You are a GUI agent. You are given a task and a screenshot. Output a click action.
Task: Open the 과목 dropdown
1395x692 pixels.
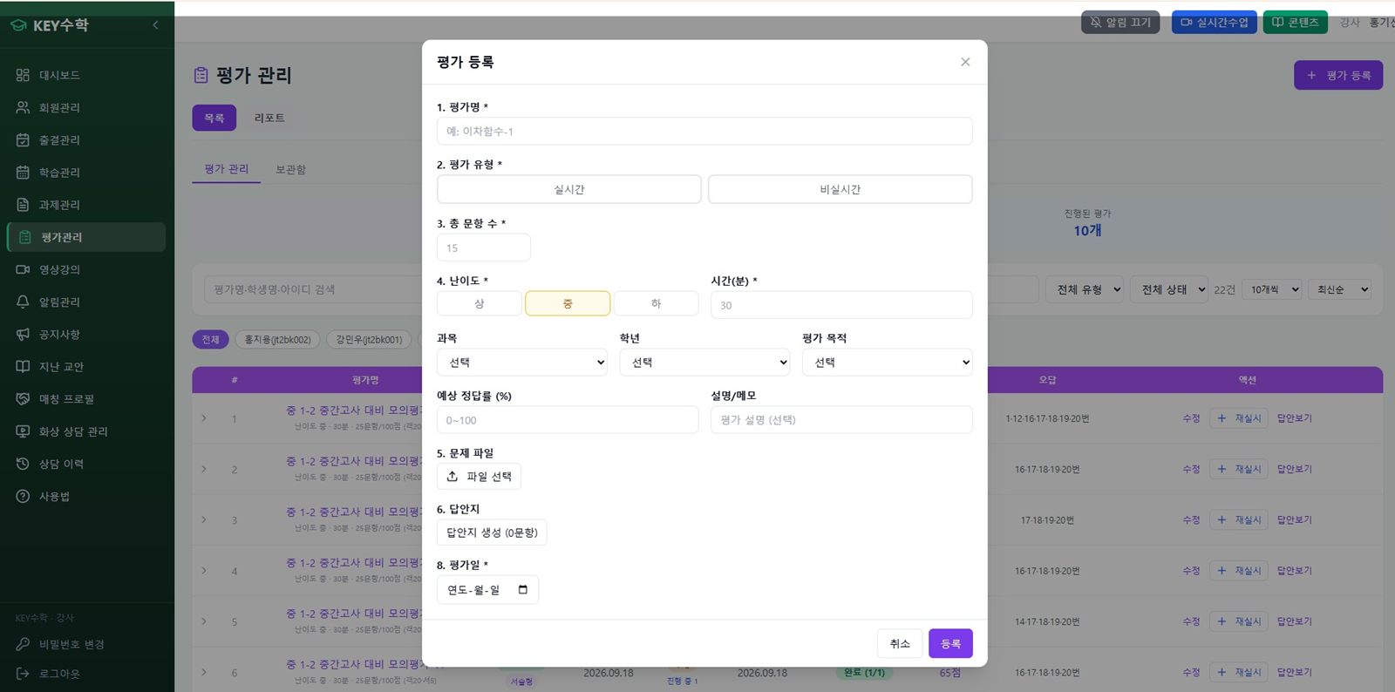click(x=522, y=363)
